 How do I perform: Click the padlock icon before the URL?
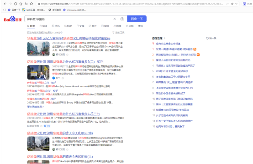pyautogui.click(x=39, y=4)
